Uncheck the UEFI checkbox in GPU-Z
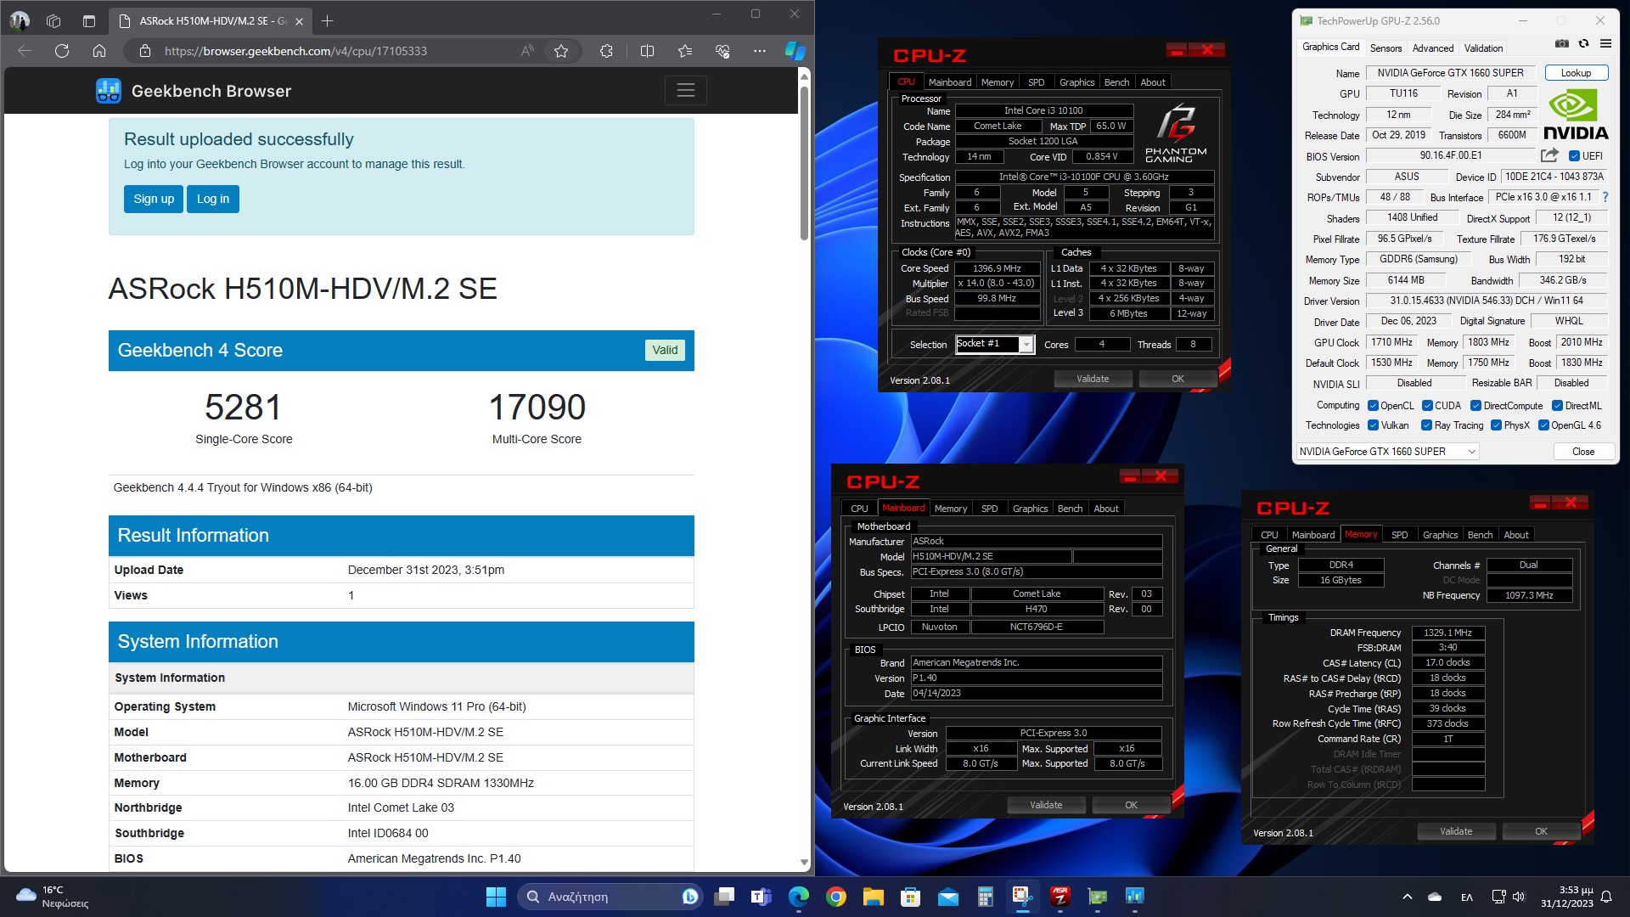This screenshot has width=1630, height=917. pos(1574,156)
